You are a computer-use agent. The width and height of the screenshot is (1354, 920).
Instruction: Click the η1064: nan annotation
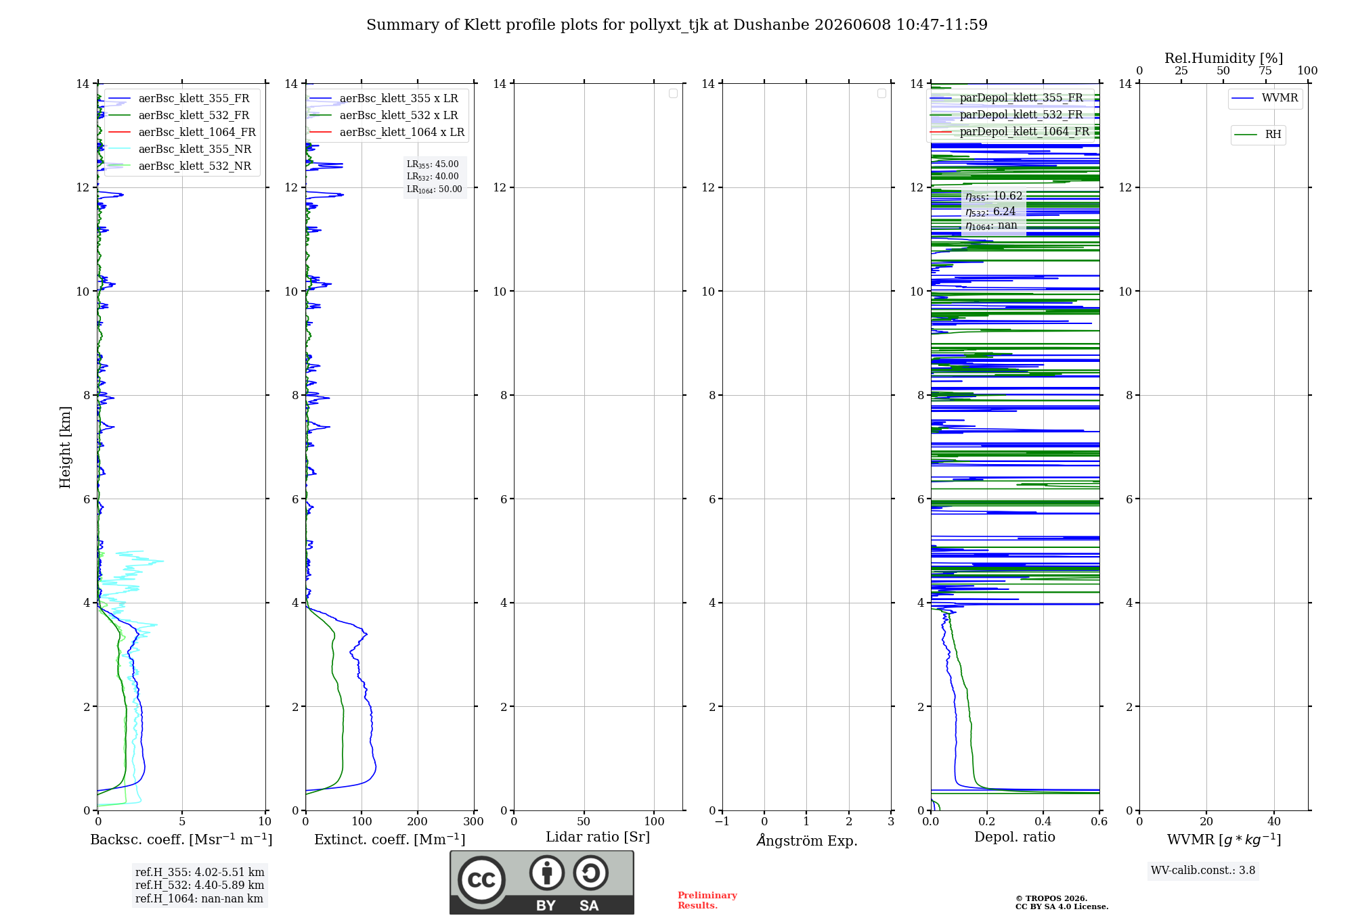[991, 226]
